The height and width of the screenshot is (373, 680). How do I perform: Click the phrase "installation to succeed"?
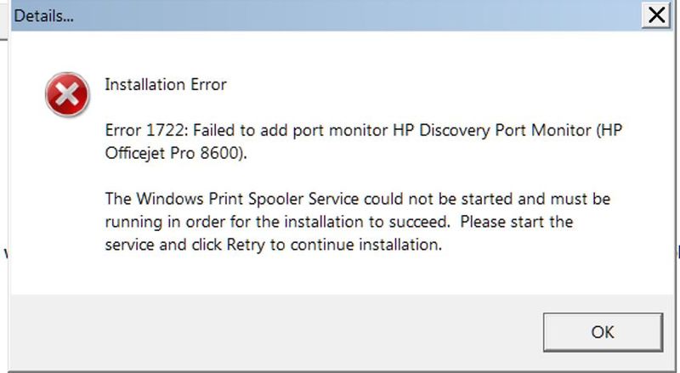pyautogui.click(x=365, y=223)
